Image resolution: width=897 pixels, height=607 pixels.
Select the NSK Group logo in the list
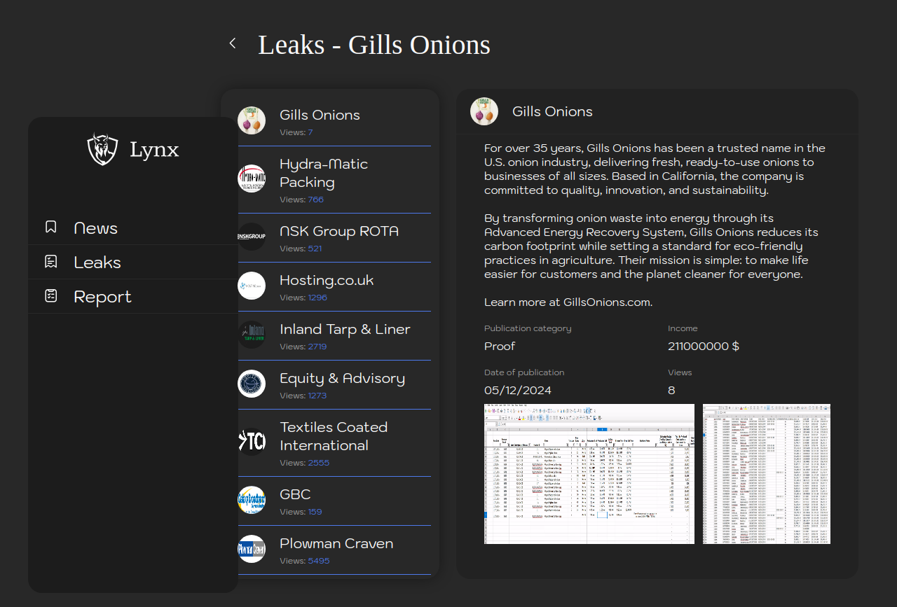[x=252, y=237]
